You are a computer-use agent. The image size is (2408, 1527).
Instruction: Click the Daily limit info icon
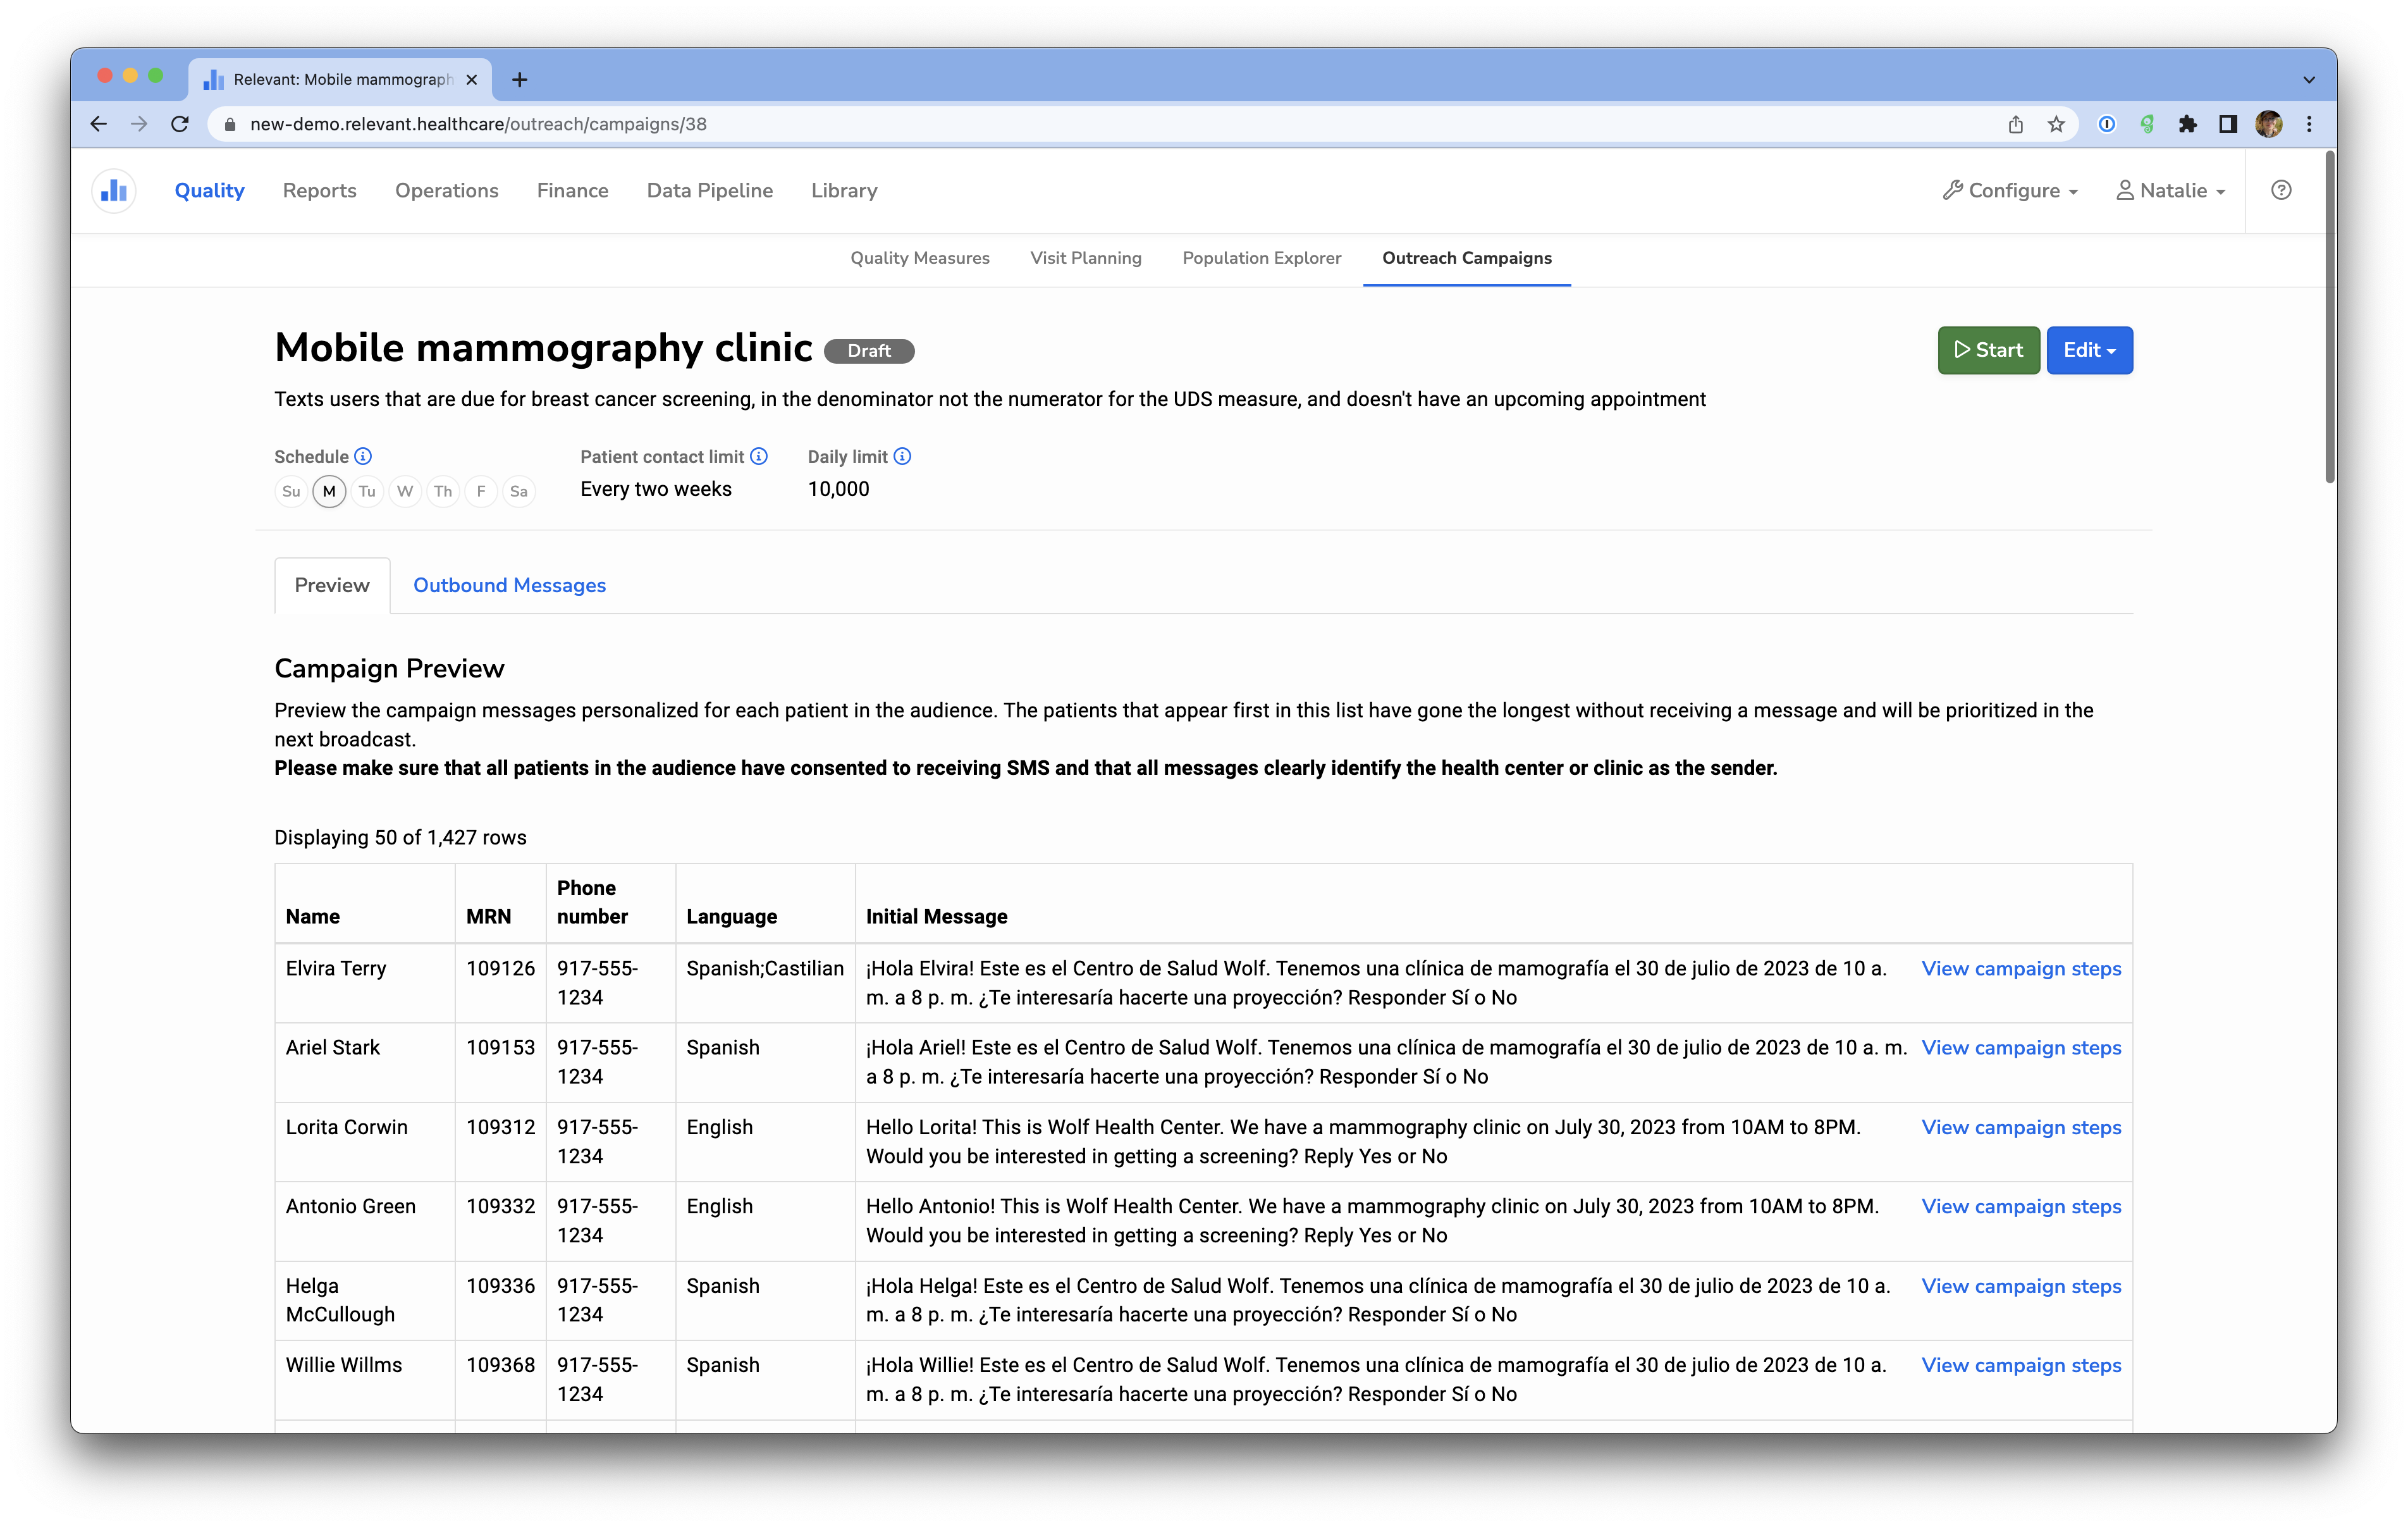[x=902, y=456]
